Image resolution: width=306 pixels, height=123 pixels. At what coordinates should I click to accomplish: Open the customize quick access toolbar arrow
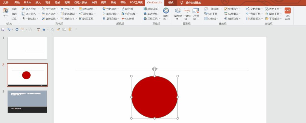pyautogui.click(x=76, y=29)
